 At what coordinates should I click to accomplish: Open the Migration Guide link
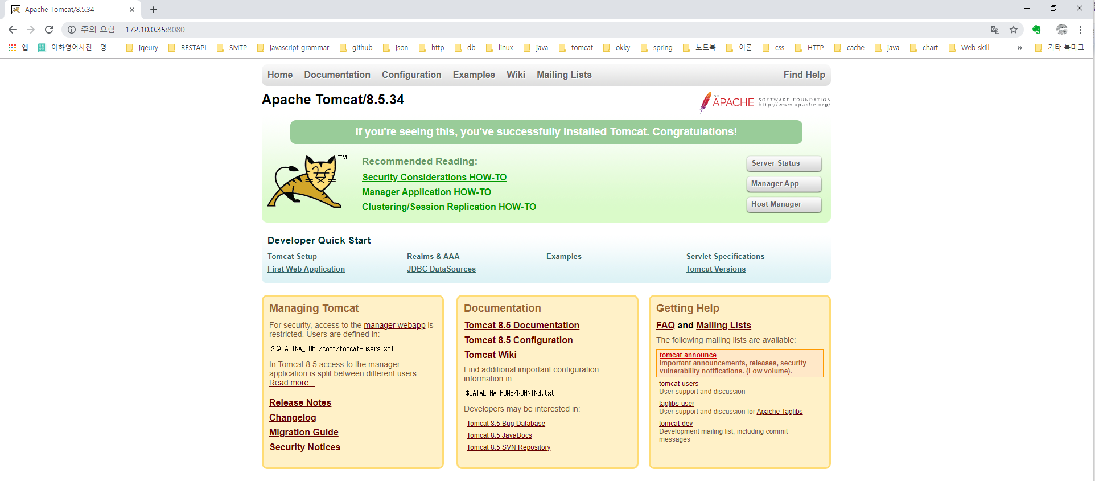pyautogui.click(x=303, y=433)
